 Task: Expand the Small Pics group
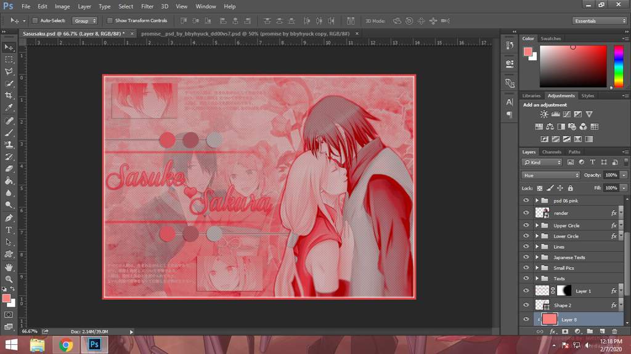pyautogui.click(x=537, y=268)
